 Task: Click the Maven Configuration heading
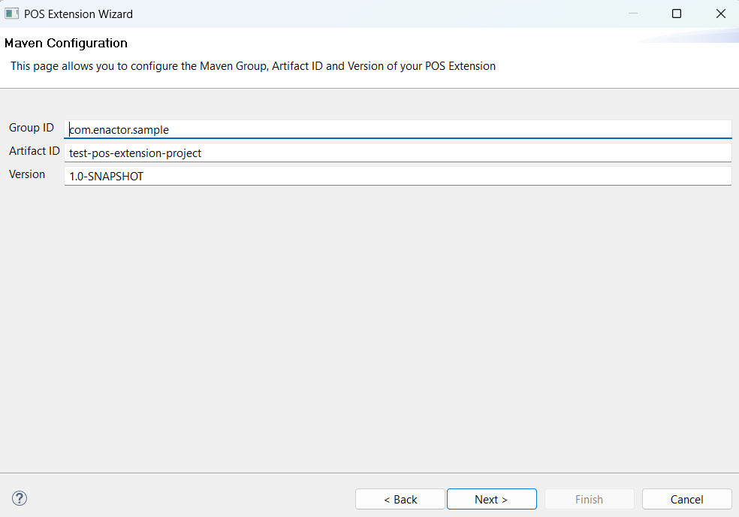point(65,43)
